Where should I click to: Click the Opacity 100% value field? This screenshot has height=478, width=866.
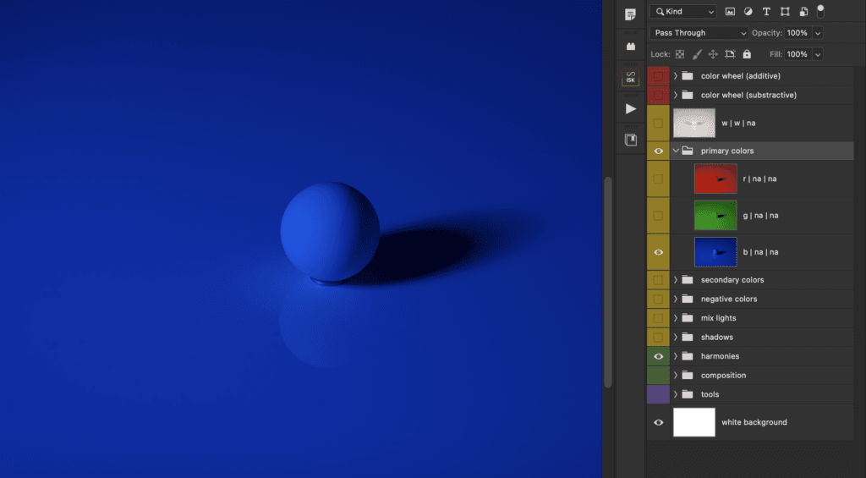tap(797, 33)
